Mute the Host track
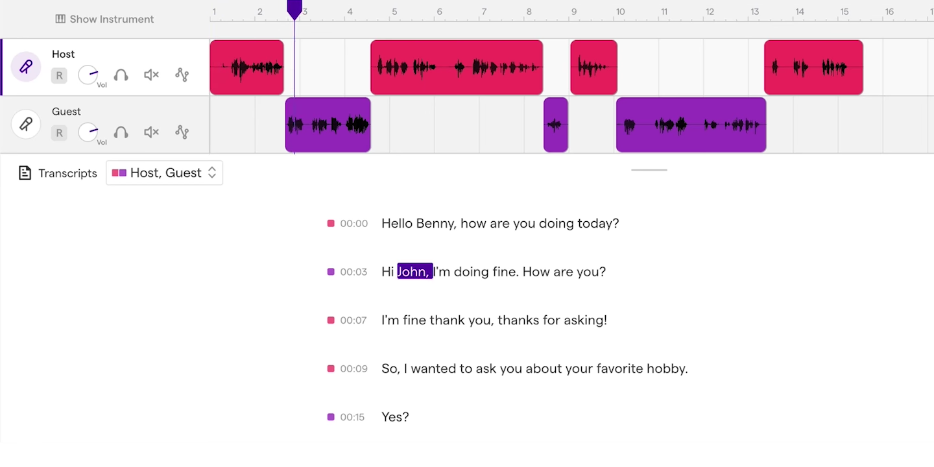The height and width of the screenshot is (467, 934). [x=151, y=75]
